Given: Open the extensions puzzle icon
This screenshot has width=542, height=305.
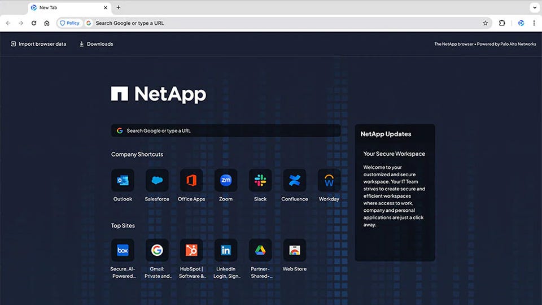Looking at the screenshot, I should 502,23.
